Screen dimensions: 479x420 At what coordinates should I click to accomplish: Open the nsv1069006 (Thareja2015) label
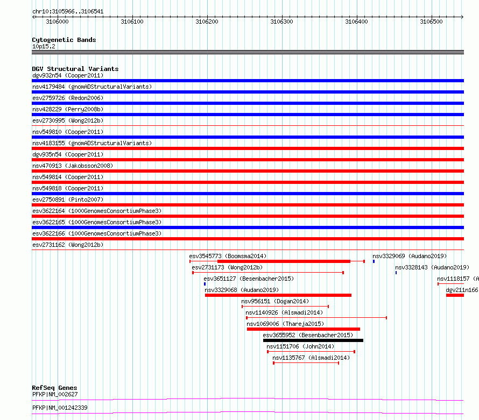point(285,324)
